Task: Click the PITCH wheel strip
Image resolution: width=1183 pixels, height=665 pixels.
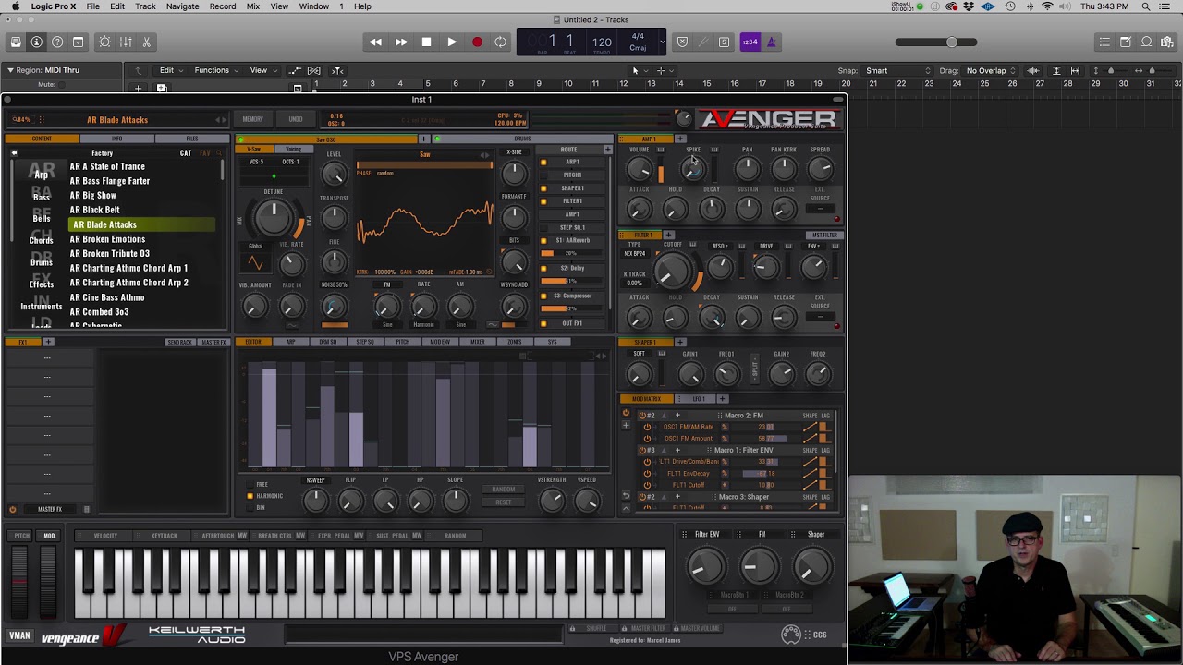Action: (20, 581)
